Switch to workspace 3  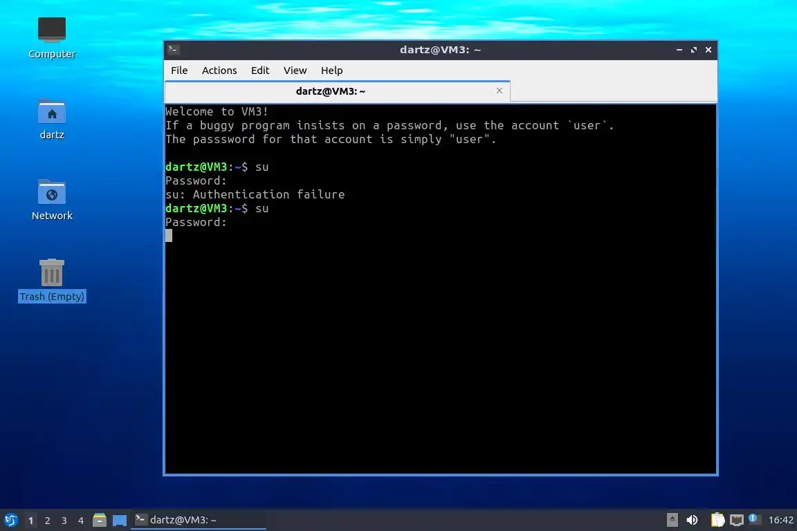click(64, 521)
